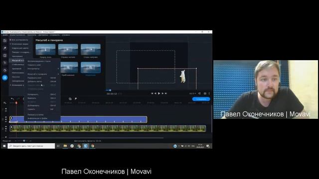The width and height of the screenshot is (319, 179).
Task: Jump to the end of the preview
Action: point(166,93)
